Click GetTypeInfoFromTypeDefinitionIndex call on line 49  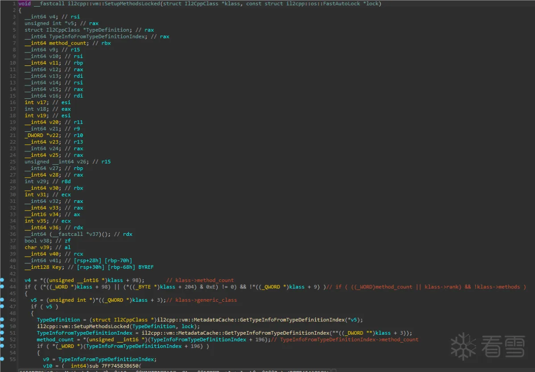coord(293,320)
